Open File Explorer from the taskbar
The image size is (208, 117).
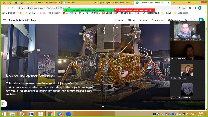coord(12,114)
